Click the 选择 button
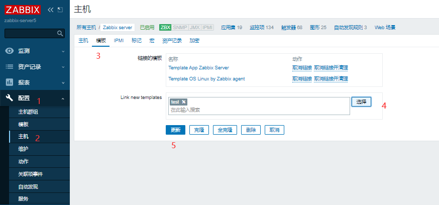 click(362, 102)
